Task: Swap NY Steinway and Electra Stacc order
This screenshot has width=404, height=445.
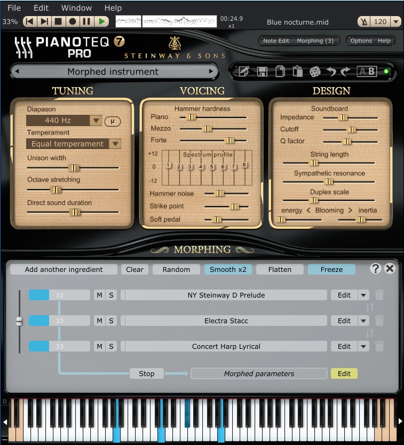Action: 370,308
